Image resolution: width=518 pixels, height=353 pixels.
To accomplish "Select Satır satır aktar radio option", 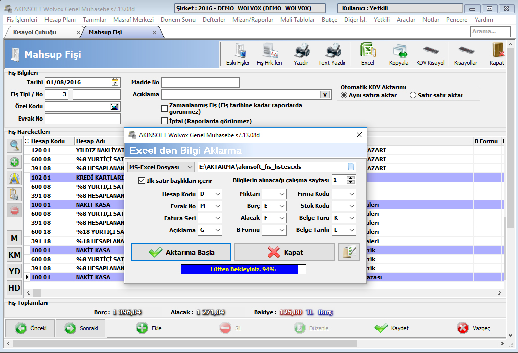I will (413, 95).
